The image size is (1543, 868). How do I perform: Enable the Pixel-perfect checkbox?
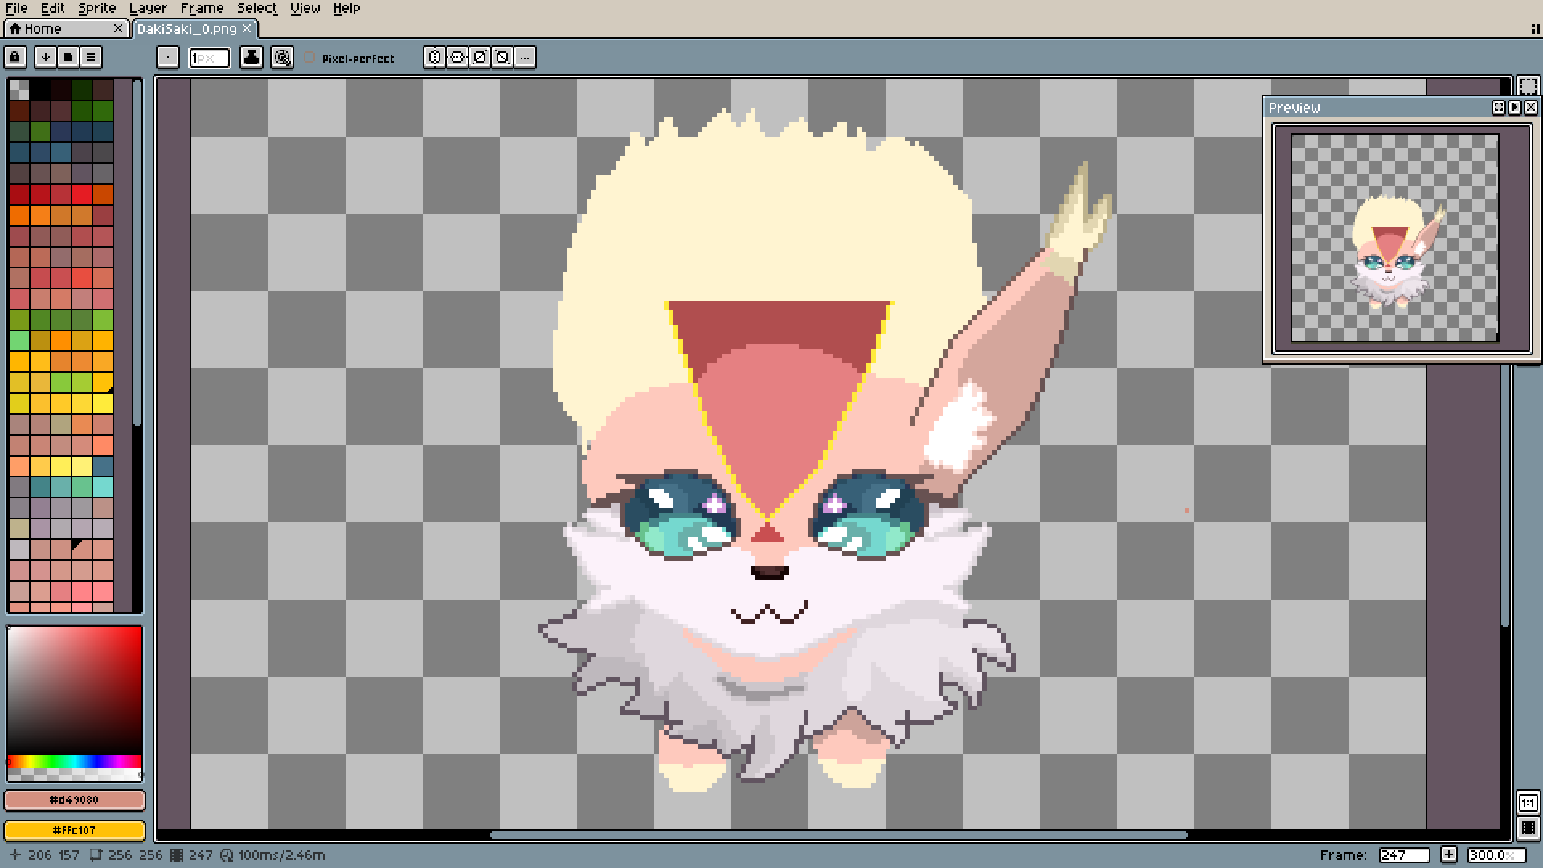click(x=310, y=58)
